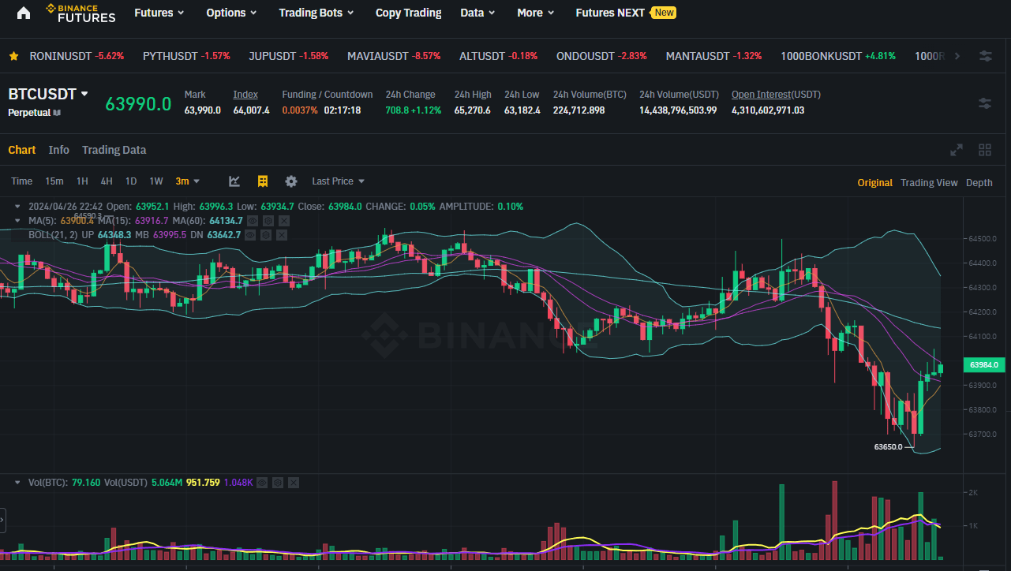Open ticker bar filter settings icon
The width and height of the screenshot is (1011, 571).
tap(986, 56)
